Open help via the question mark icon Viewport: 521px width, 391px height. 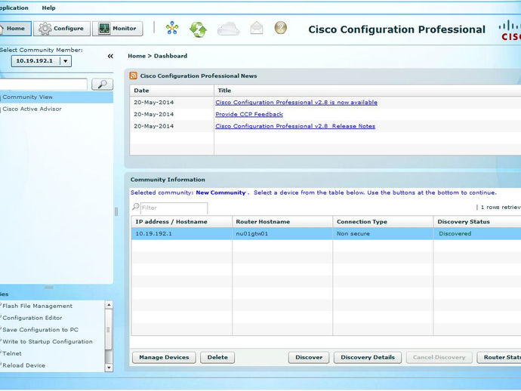(281, 28)
